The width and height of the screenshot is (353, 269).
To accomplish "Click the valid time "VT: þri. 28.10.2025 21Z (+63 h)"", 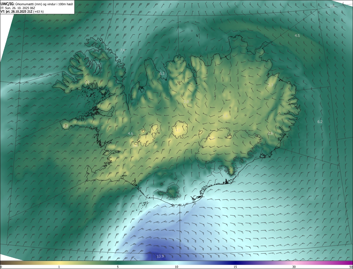I will tap(22, 12).
